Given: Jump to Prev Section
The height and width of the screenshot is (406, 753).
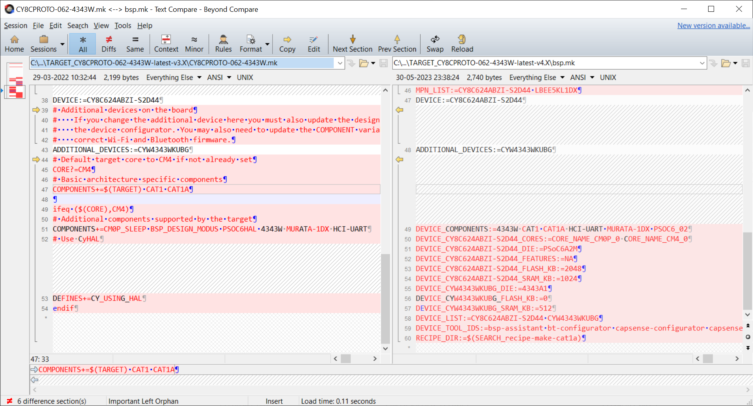Looking at the screenshot, I should point(397,44).
